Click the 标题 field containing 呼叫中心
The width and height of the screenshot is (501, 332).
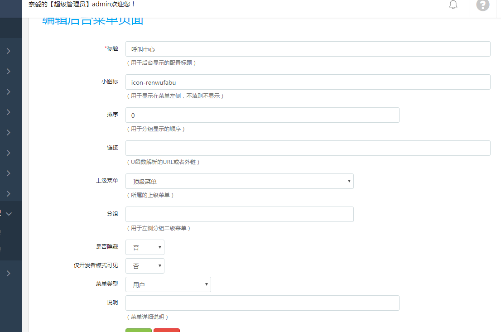point(308,49)
